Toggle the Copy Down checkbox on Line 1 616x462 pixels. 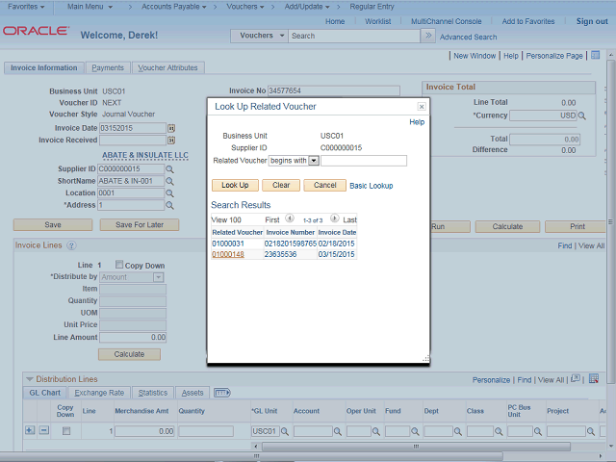[x=119, y=265]
